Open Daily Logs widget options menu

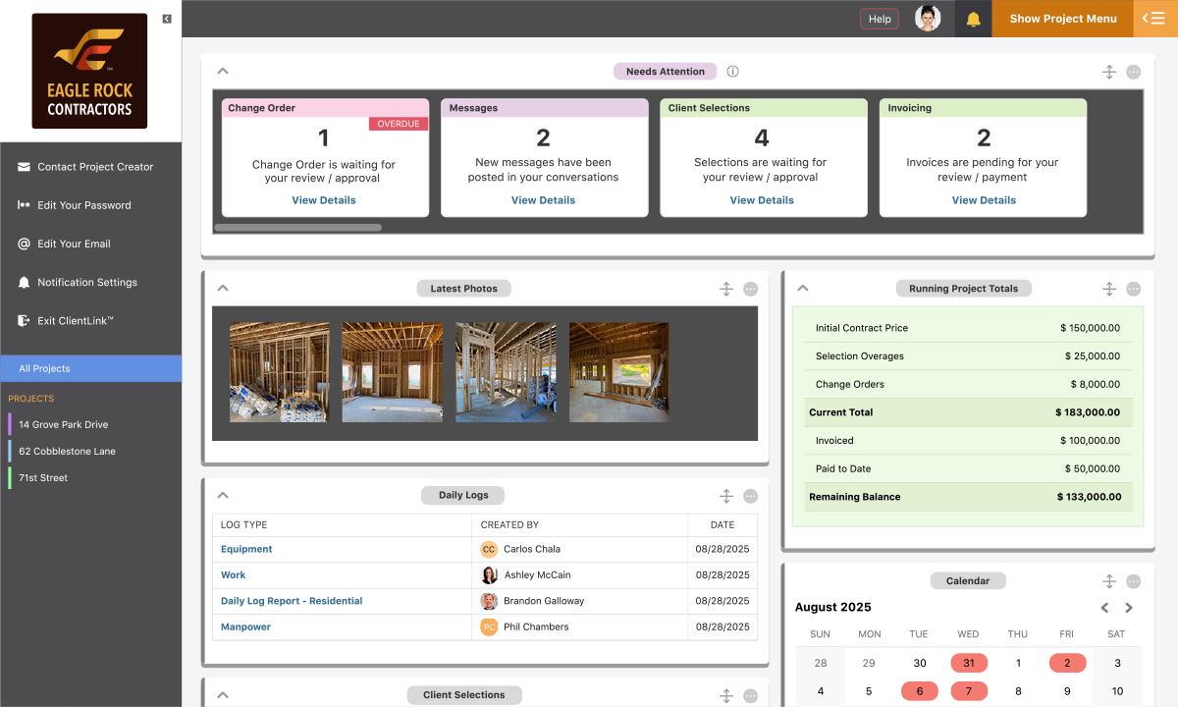coord(750,496)
